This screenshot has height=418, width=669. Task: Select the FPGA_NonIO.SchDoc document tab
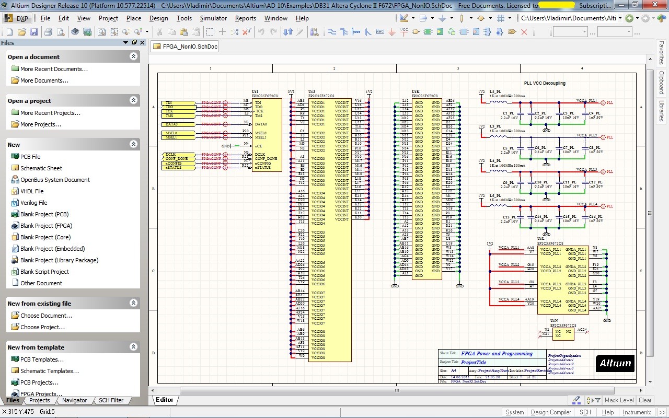coord(185,47)
